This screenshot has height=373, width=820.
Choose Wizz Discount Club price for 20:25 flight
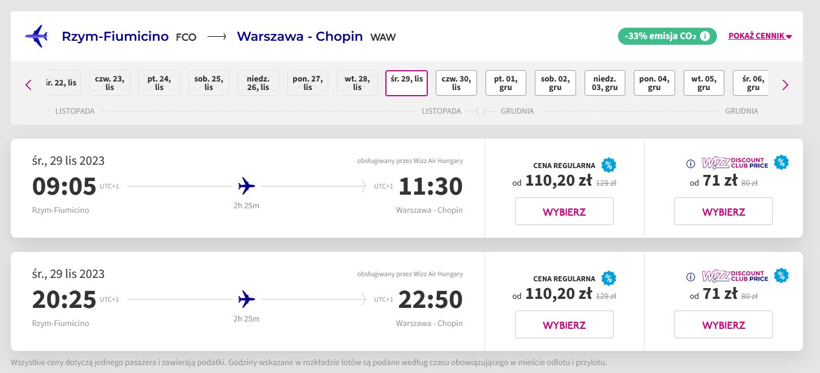point(723,324)
